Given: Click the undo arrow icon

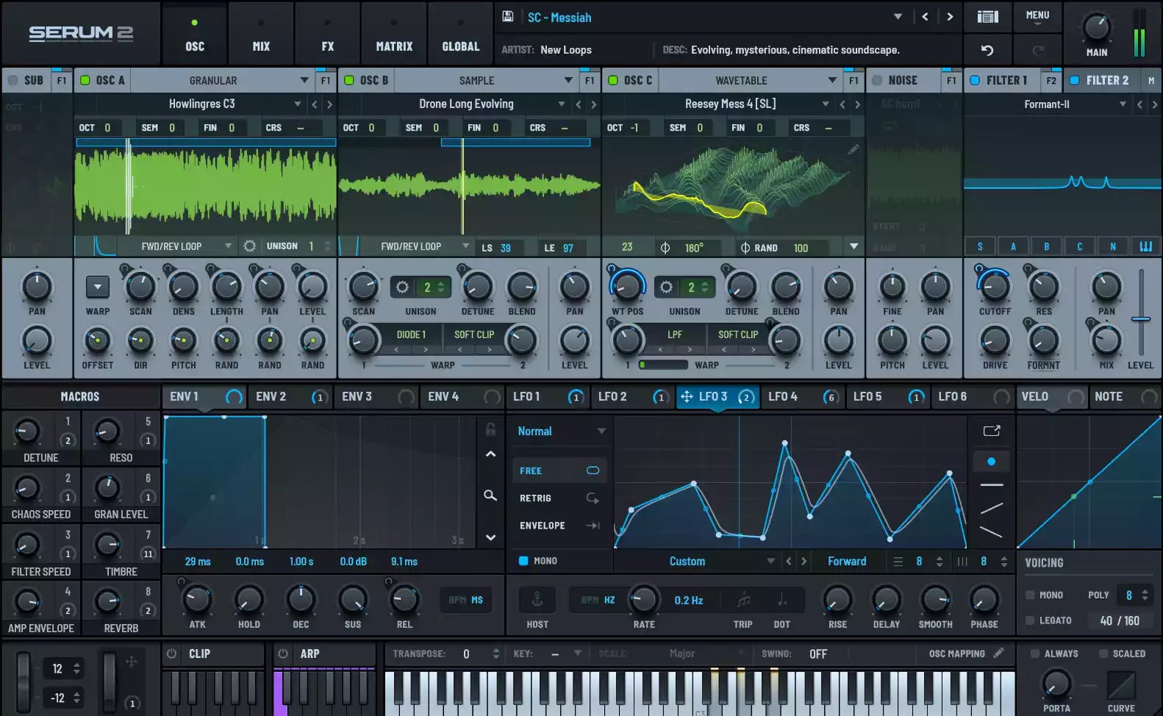Looking at the screenshot, I should click(987, 50).
